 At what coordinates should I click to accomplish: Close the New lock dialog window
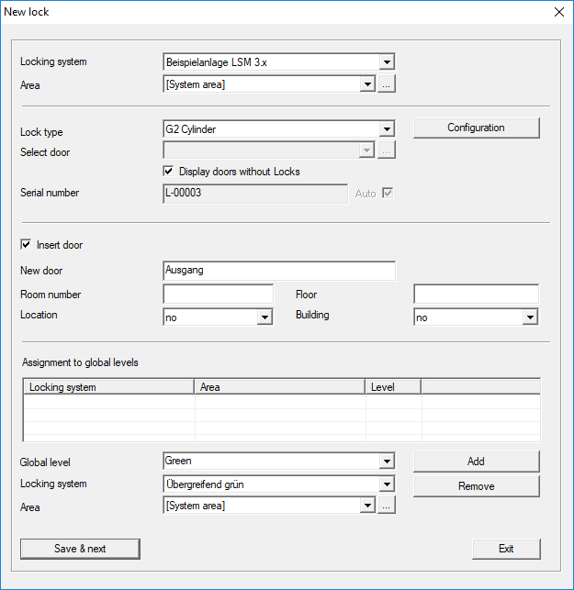point(558,12)
